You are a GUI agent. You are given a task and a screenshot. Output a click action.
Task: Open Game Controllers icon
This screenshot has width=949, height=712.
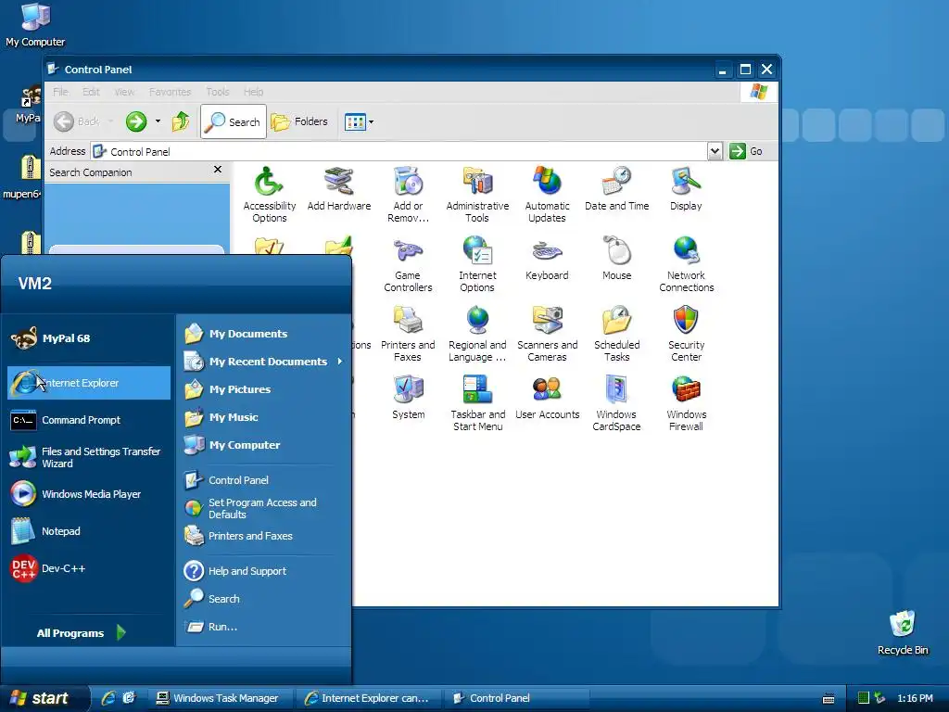(408, 264)
